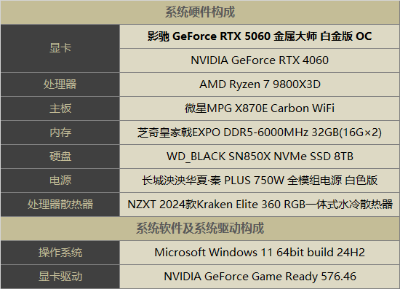Click the 内存 label cell
The height and width of the screenshot is (289, 400).
60,132
